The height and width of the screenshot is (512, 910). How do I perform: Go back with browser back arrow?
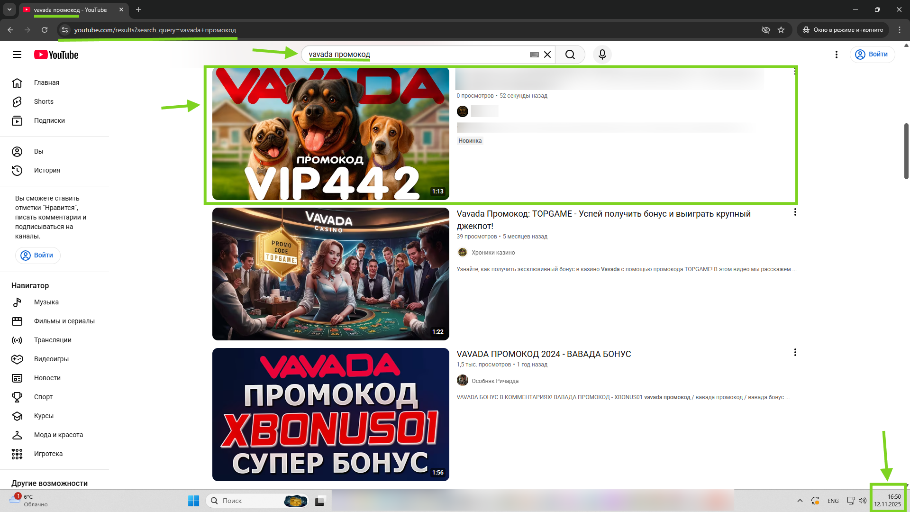(10, 30)
